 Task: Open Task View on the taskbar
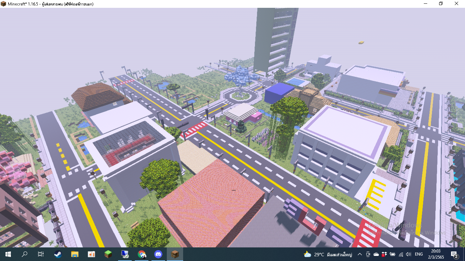[x=41, y=254]
